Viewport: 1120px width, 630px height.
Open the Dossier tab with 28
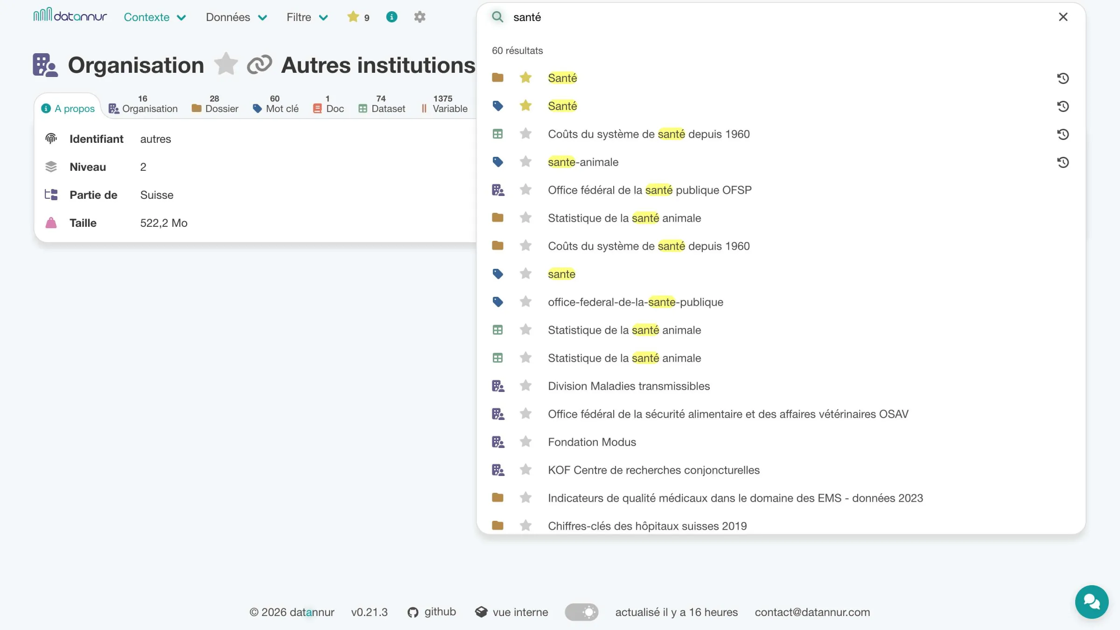point(215,104)
